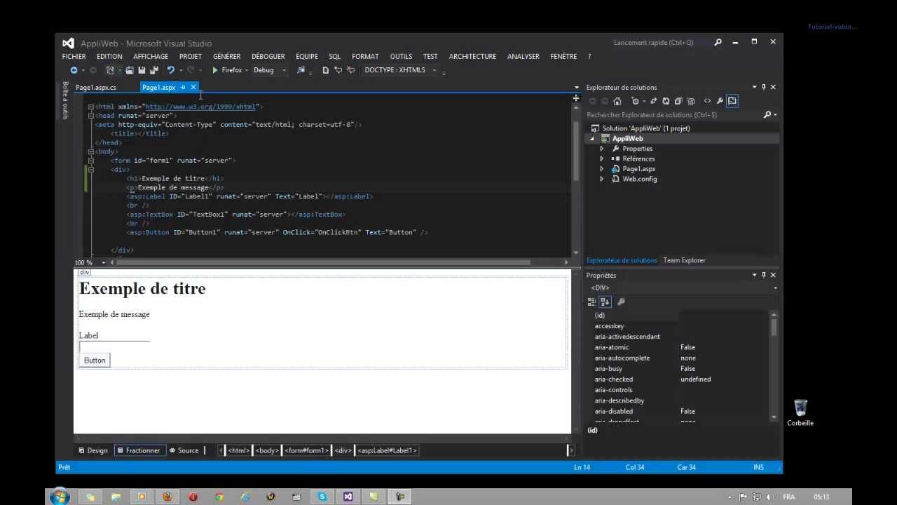This screenshot has height=505, width=897.
Task: Sort properties by category icon
Action: tap(591, 302)
